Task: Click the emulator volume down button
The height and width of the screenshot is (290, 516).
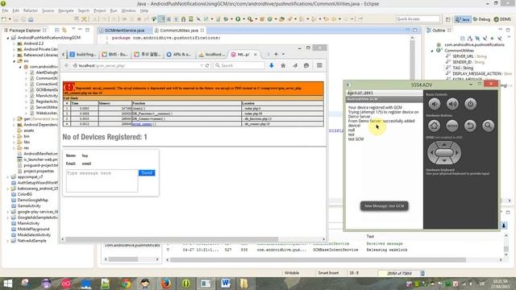Action: (x=435, y=104)
